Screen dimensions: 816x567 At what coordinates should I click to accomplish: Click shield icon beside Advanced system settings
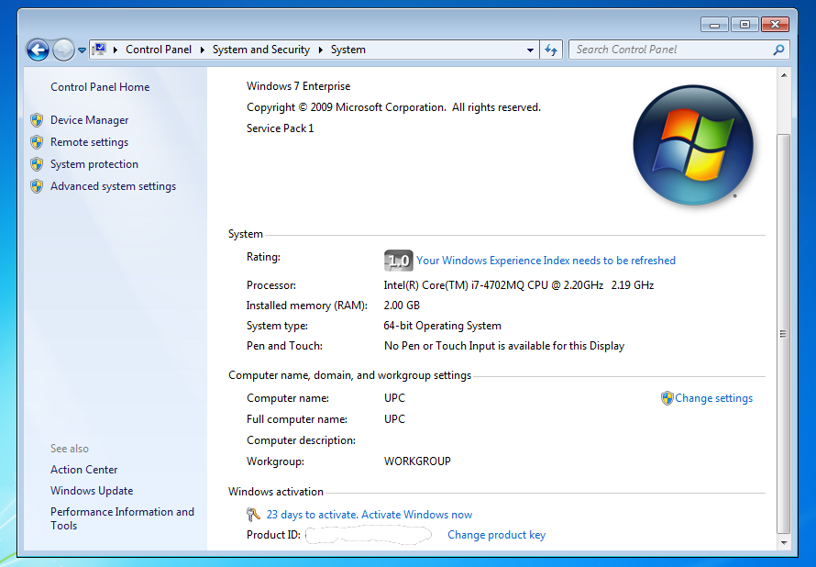pyautogui.click(x=37, y=186)
